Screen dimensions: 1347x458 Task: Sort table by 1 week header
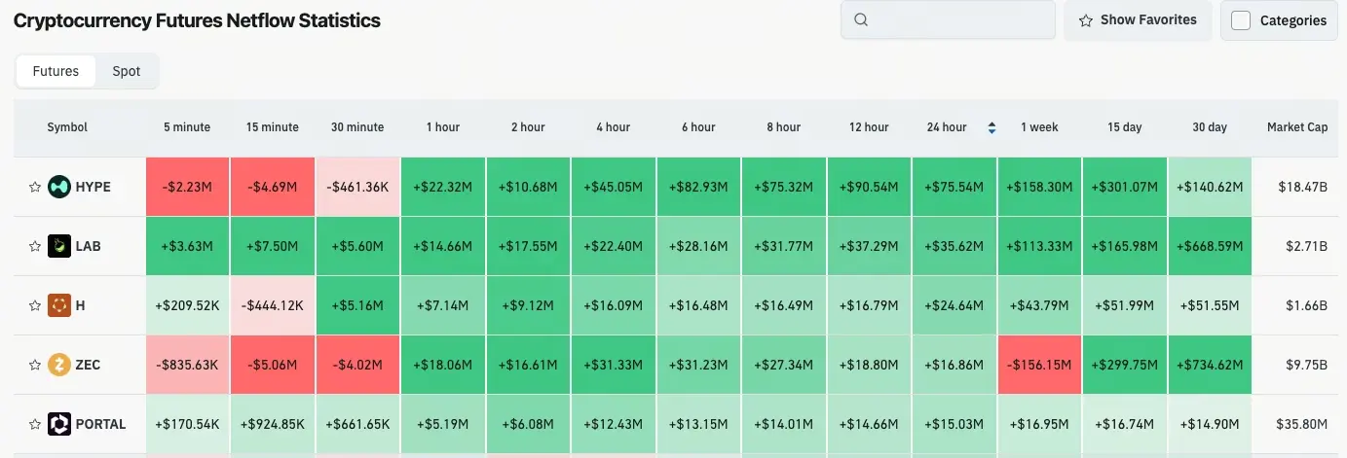tap(1039, 127)
